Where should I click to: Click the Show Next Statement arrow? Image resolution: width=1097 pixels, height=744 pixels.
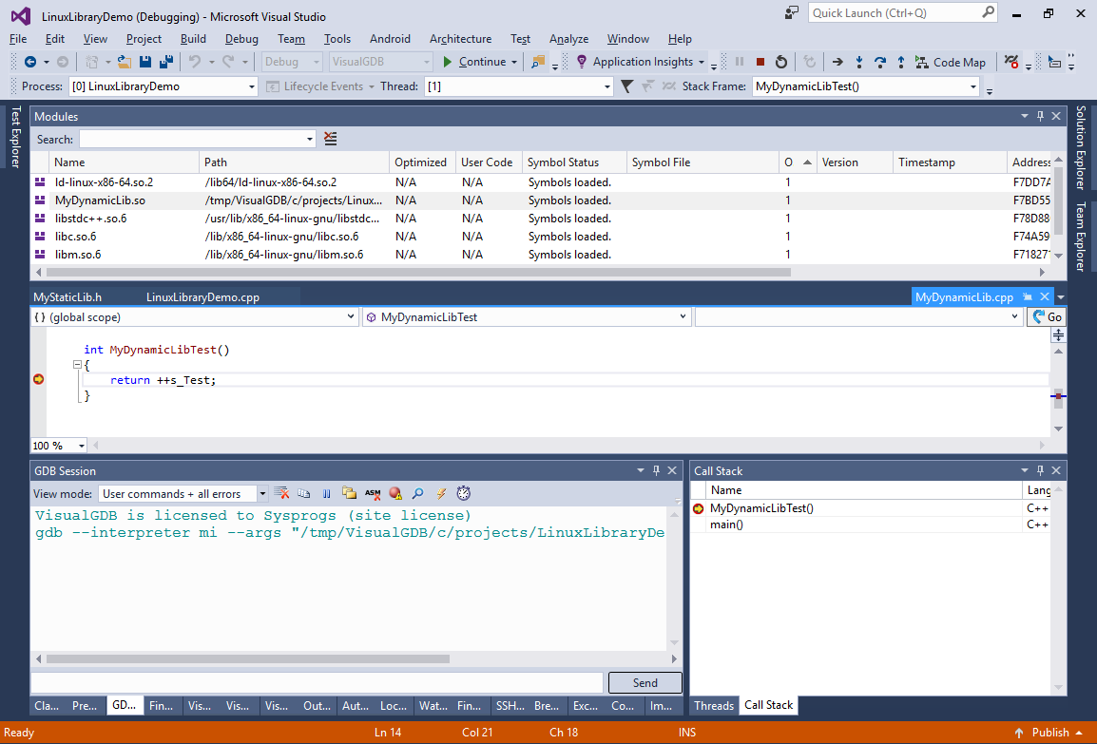tap(837, 62)
